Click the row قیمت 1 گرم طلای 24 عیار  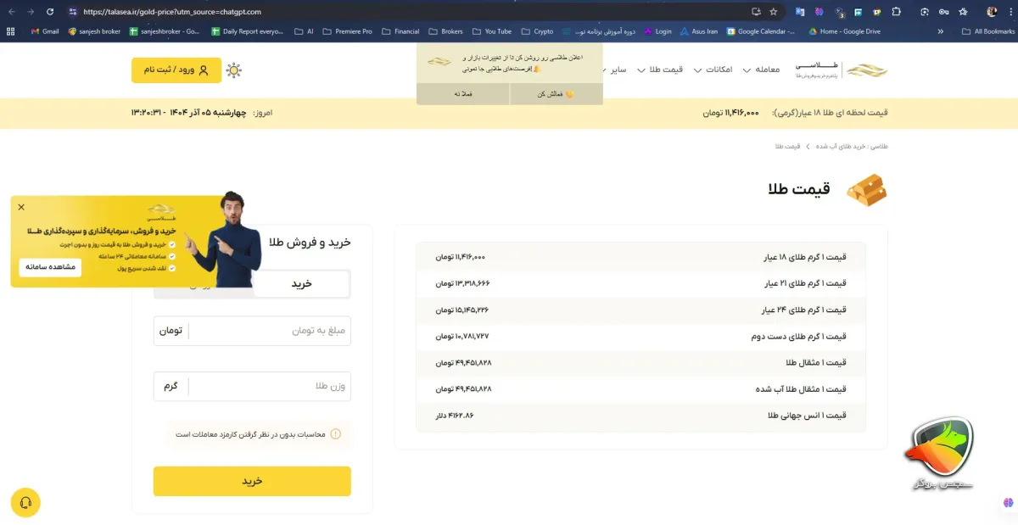click(x=640, y=310)
